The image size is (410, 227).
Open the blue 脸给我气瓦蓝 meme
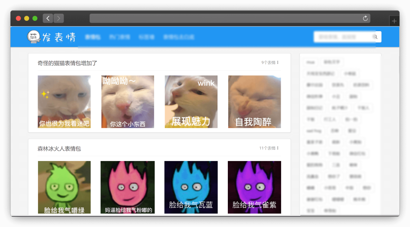191,187
